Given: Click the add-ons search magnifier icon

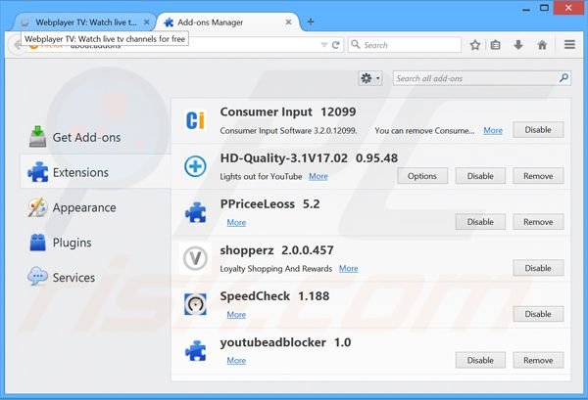Looking at the screenshot, I should [563, 78].
